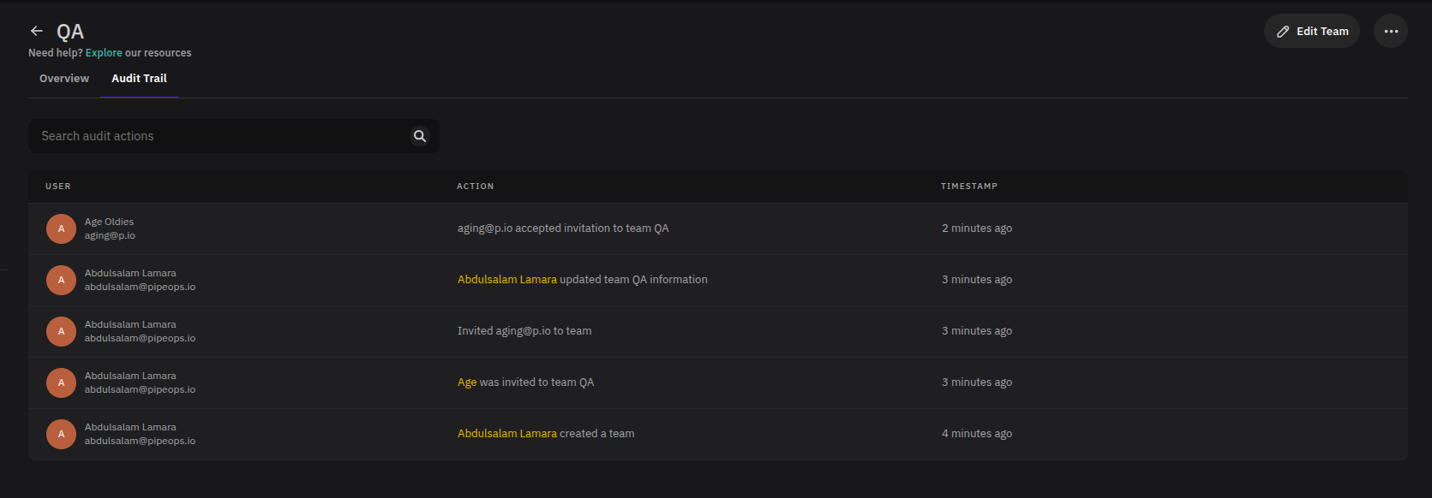Viewport: 1432px width, 498px height.
Task: Click the 'Age Oldies' user name
Action: click(109, 222)
